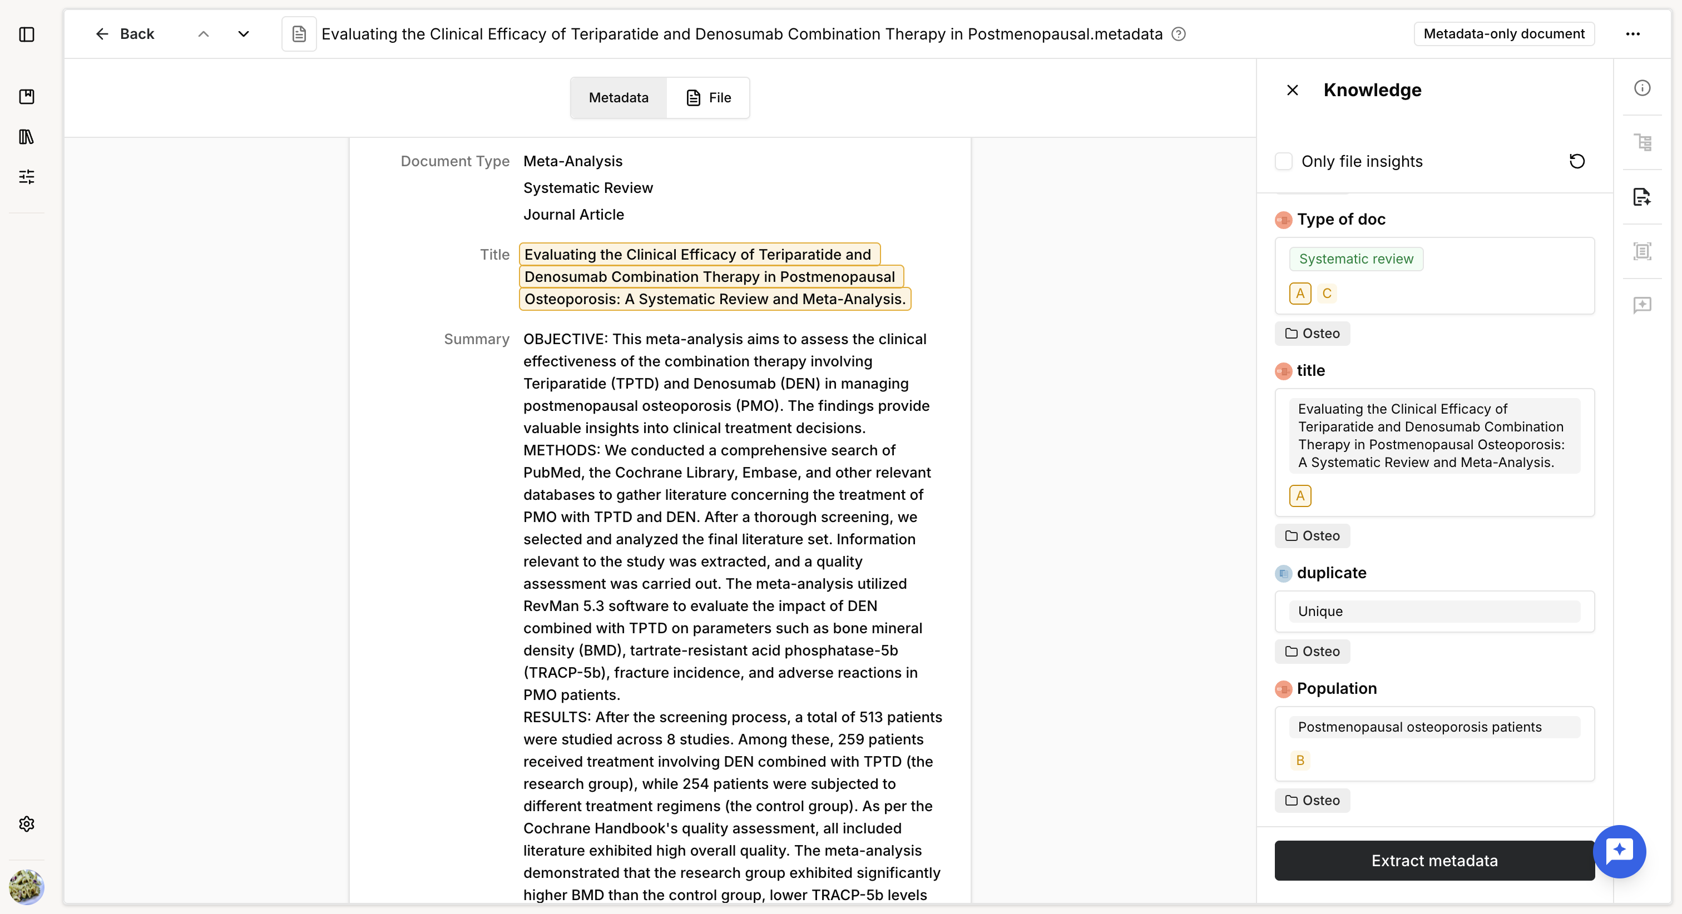The image size is (1682, 914).
Task: Go back using the Back button
Action: click(x=125, y=34)
